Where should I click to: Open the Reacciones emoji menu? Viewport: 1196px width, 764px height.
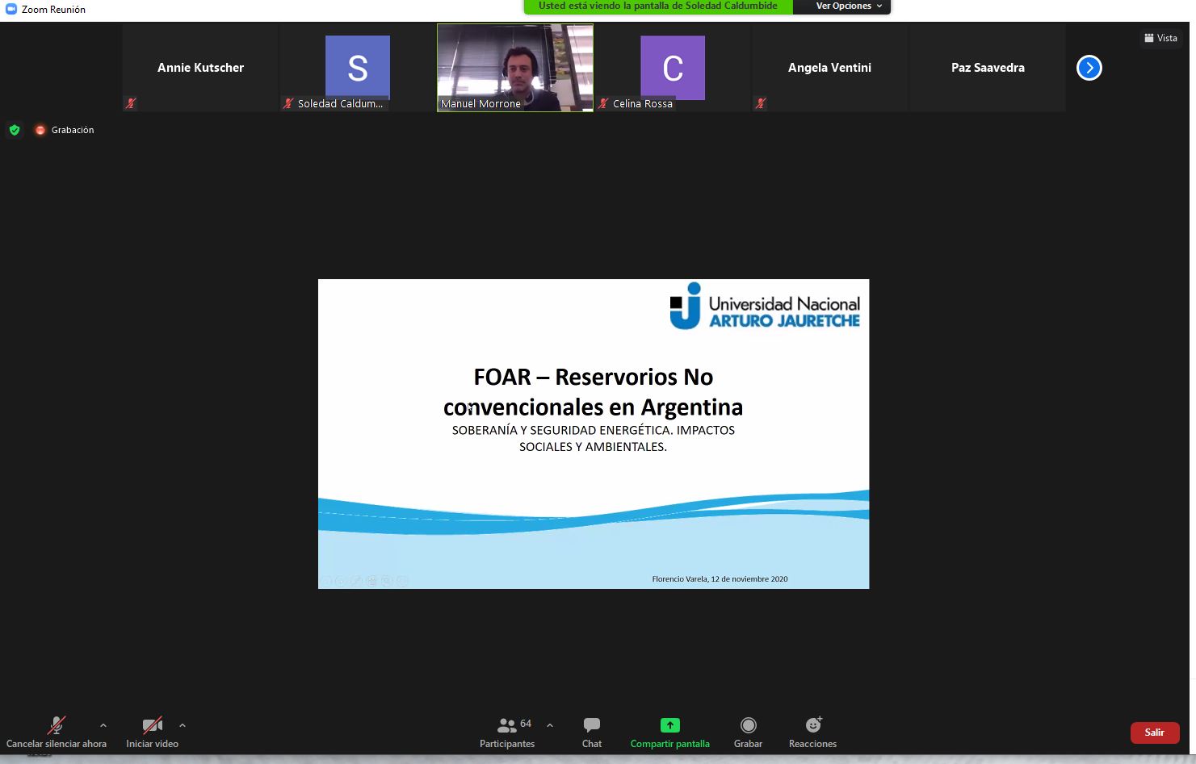(812, 725)
